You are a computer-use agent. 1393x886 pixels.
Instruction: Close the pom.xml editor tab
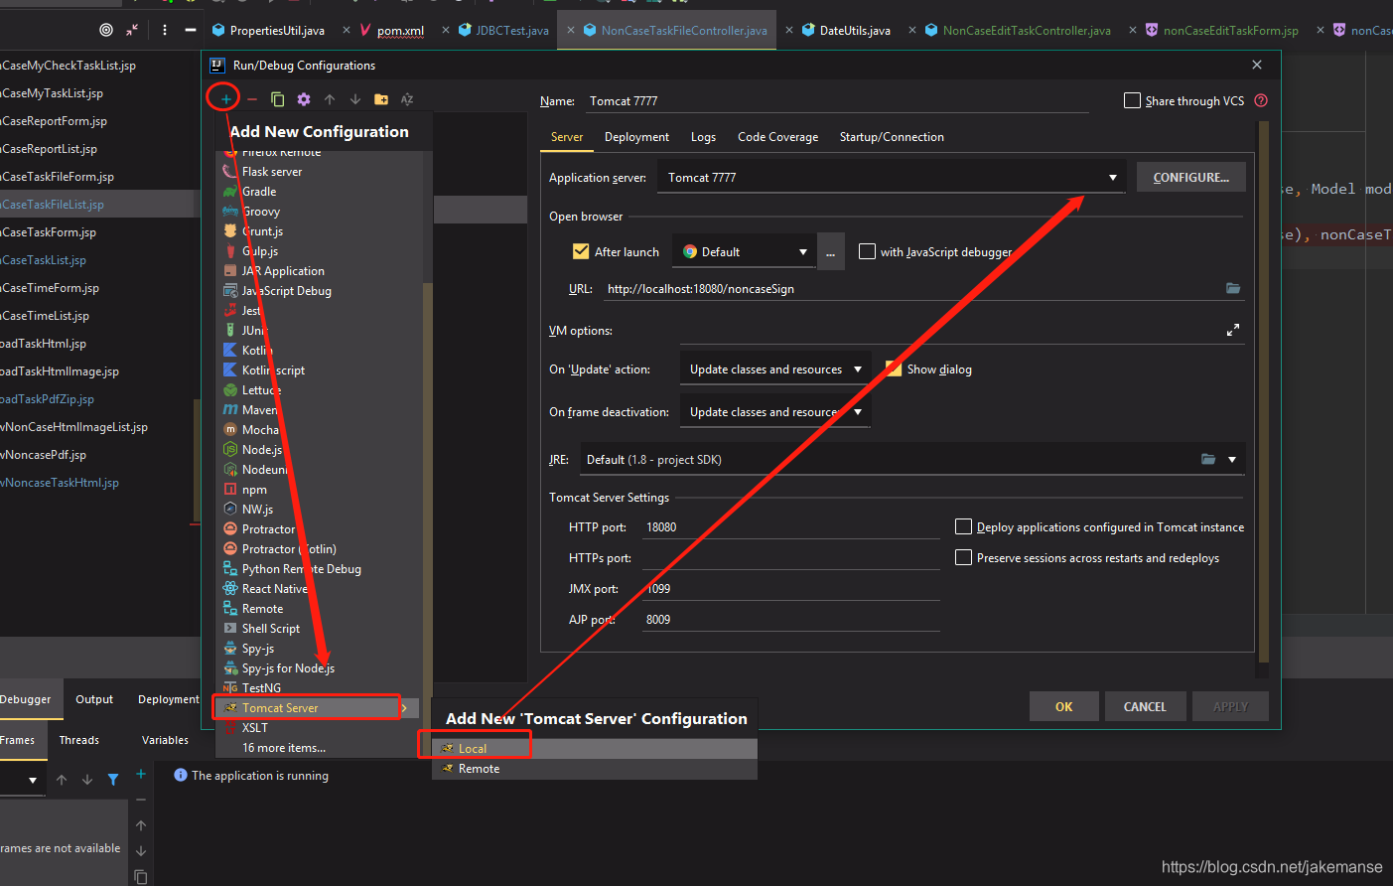click(445, 31)
